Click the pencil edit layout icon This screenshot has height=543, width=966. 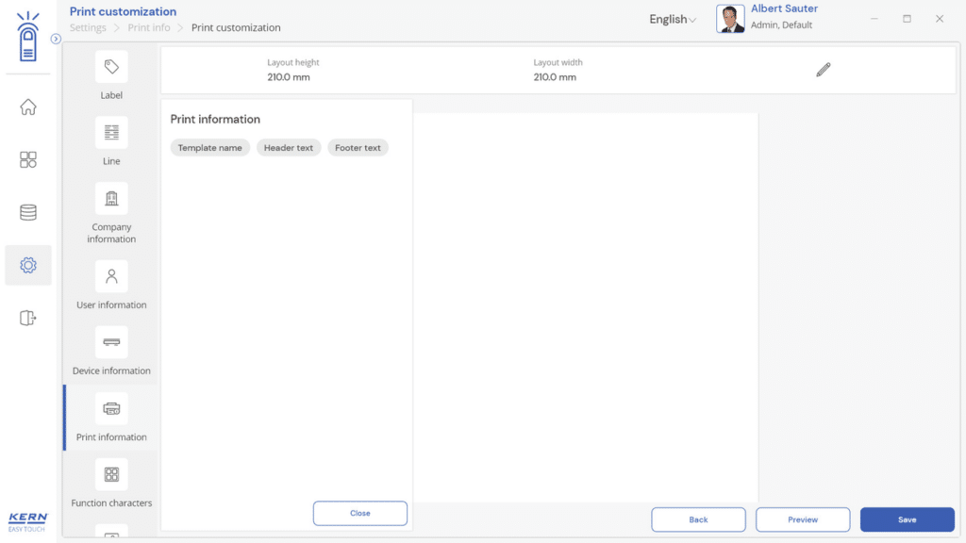tap(823, 70)
